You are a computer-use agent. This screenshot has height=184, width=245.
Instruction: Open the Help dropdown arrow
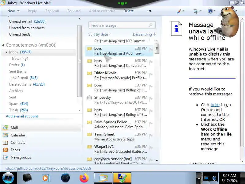(214, 11)
